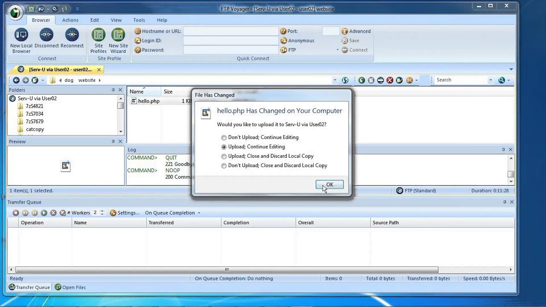The height and width of the screenshot is (307, 546).
Task: Click the skip button in Transfer Queue toolbar
Action: coord(25,213)
